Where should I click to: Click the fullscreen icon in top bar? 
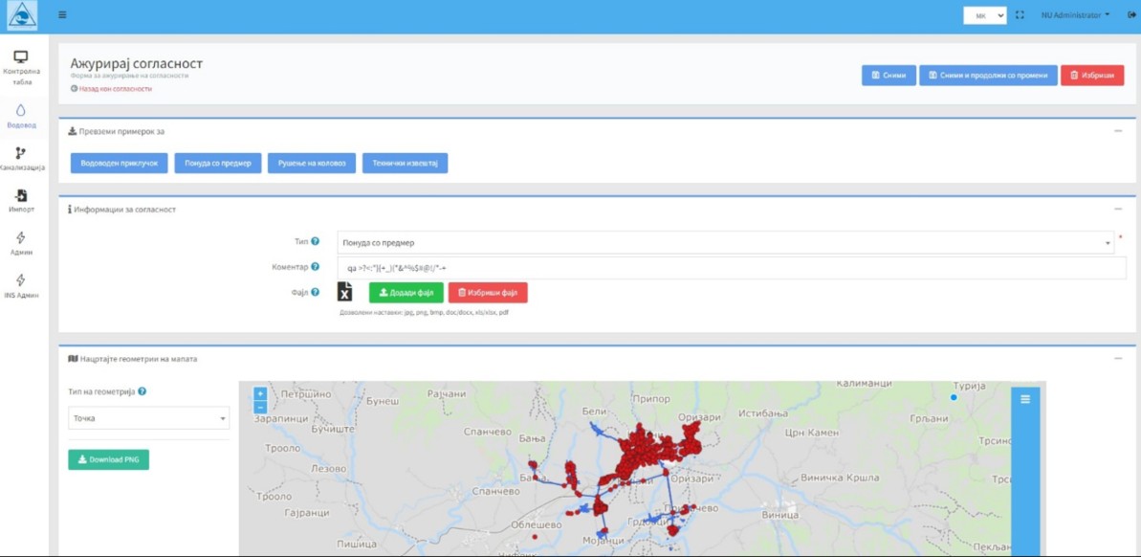[1020, 14]
